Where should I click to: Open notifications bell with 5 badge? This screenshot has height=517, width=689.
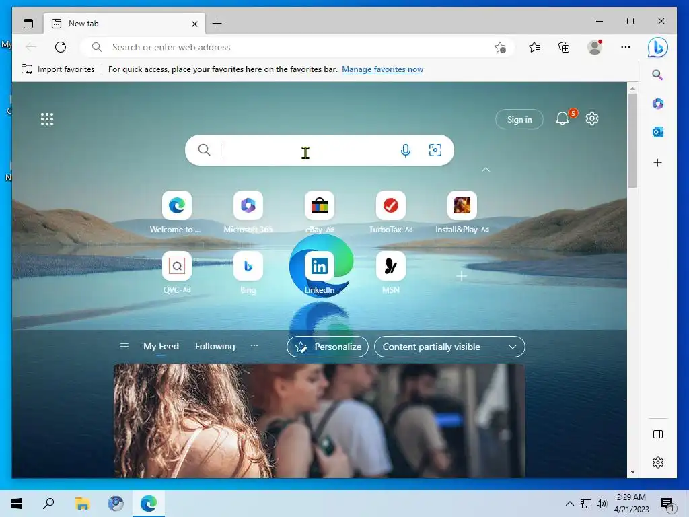565,118
